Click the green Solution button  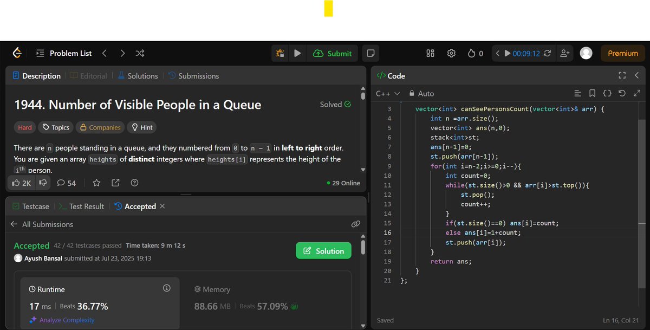coord(323,251)
